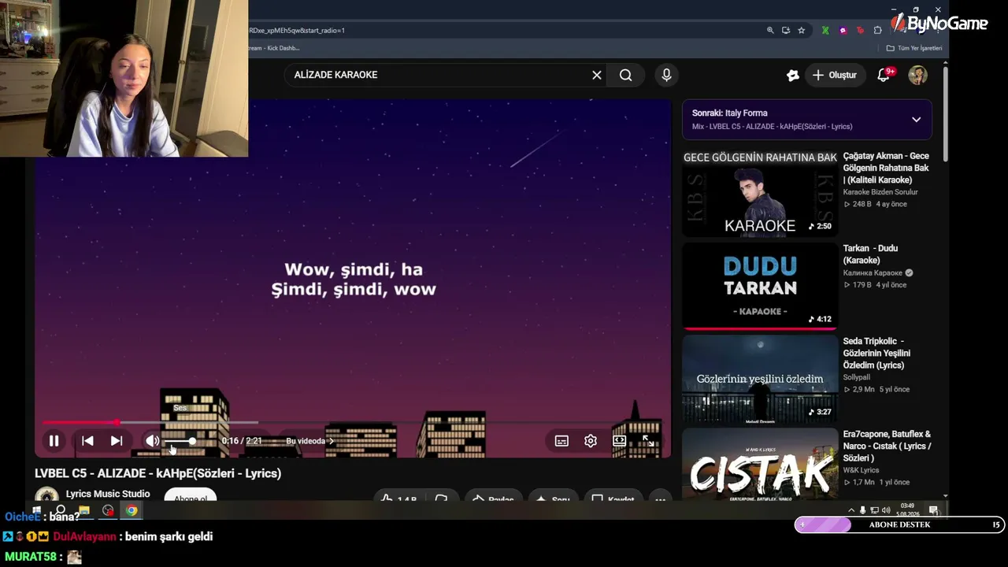The height and width of the screenshot is (567, 1008).
Task: Mute the video volume
Action: coord(152,441)
